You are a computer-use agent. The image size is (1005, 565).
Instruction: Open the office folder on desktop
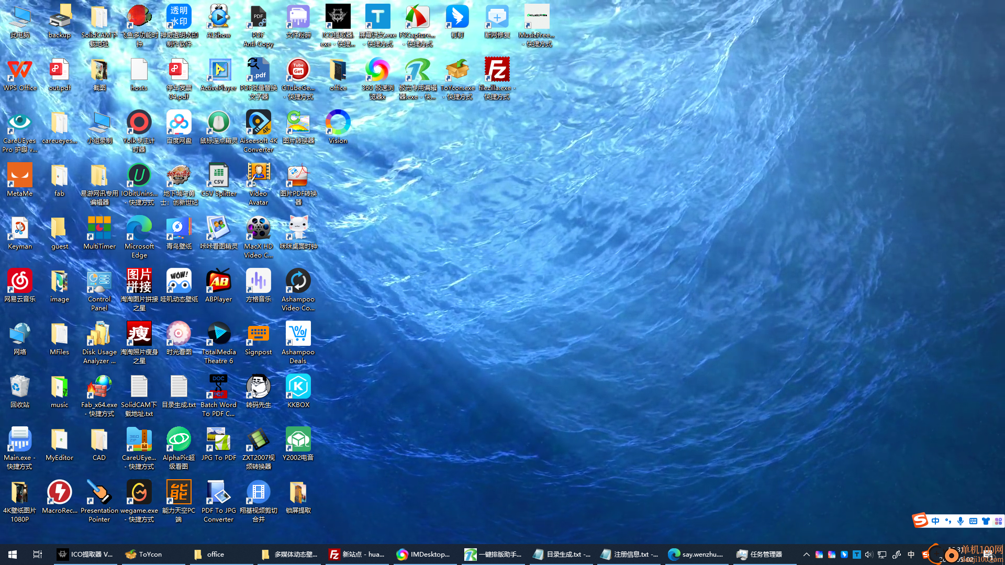coord(338,75)
